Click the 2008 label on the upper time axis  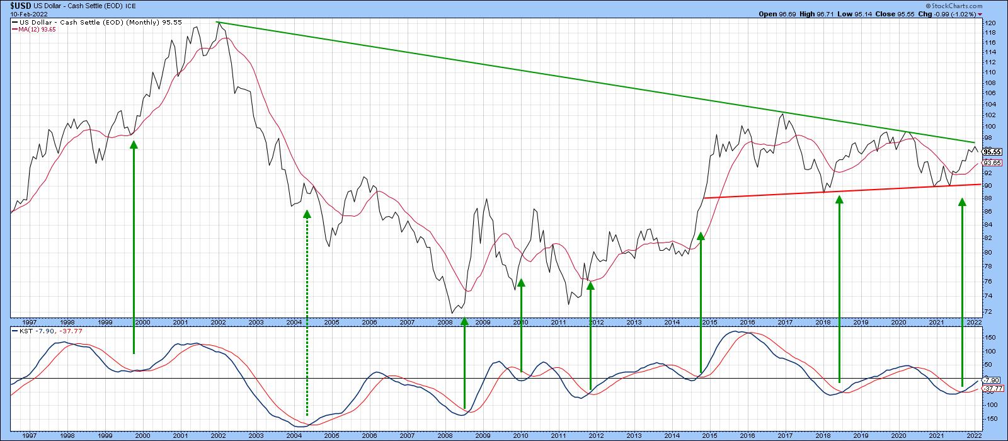click(x=444, y=322)
